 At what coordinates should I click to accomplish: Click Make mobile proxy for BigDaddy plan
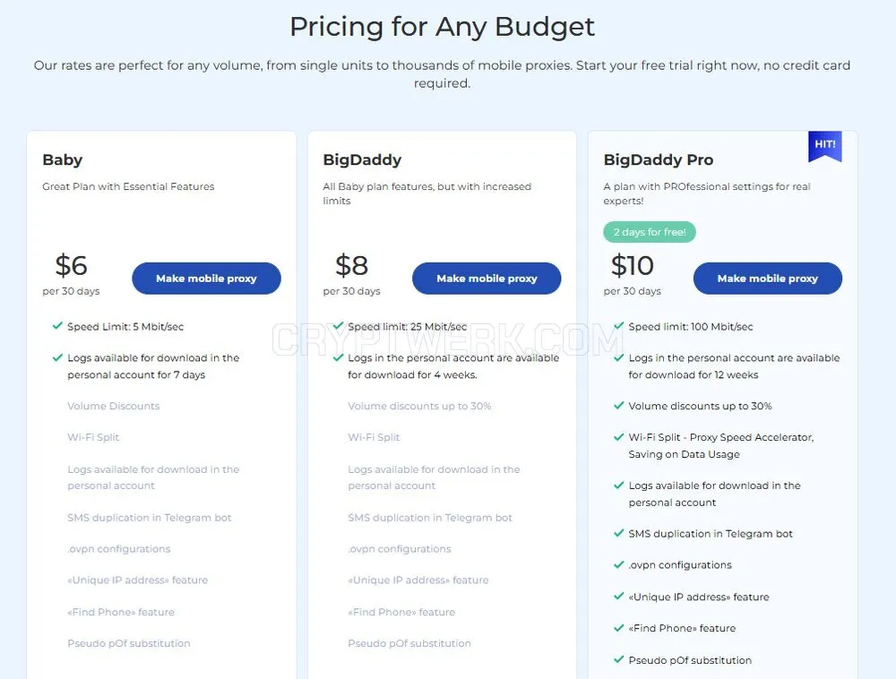click(487, 278)
